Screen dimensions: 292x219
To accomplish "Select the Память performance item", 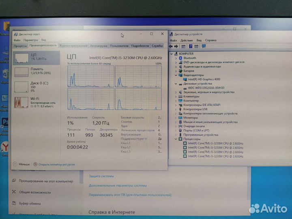I will (x=36, y=72).
